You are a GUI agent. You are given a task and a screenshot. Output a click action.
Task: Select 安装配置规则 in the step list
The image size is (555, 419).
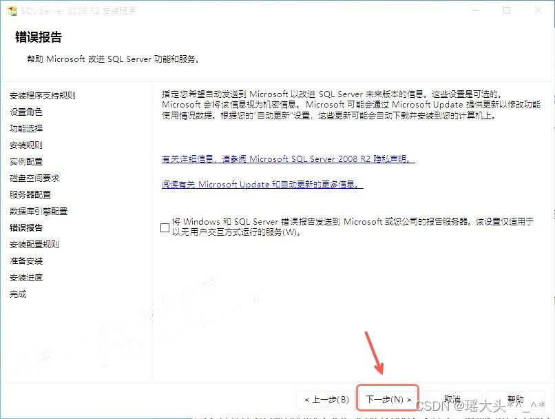34,245
